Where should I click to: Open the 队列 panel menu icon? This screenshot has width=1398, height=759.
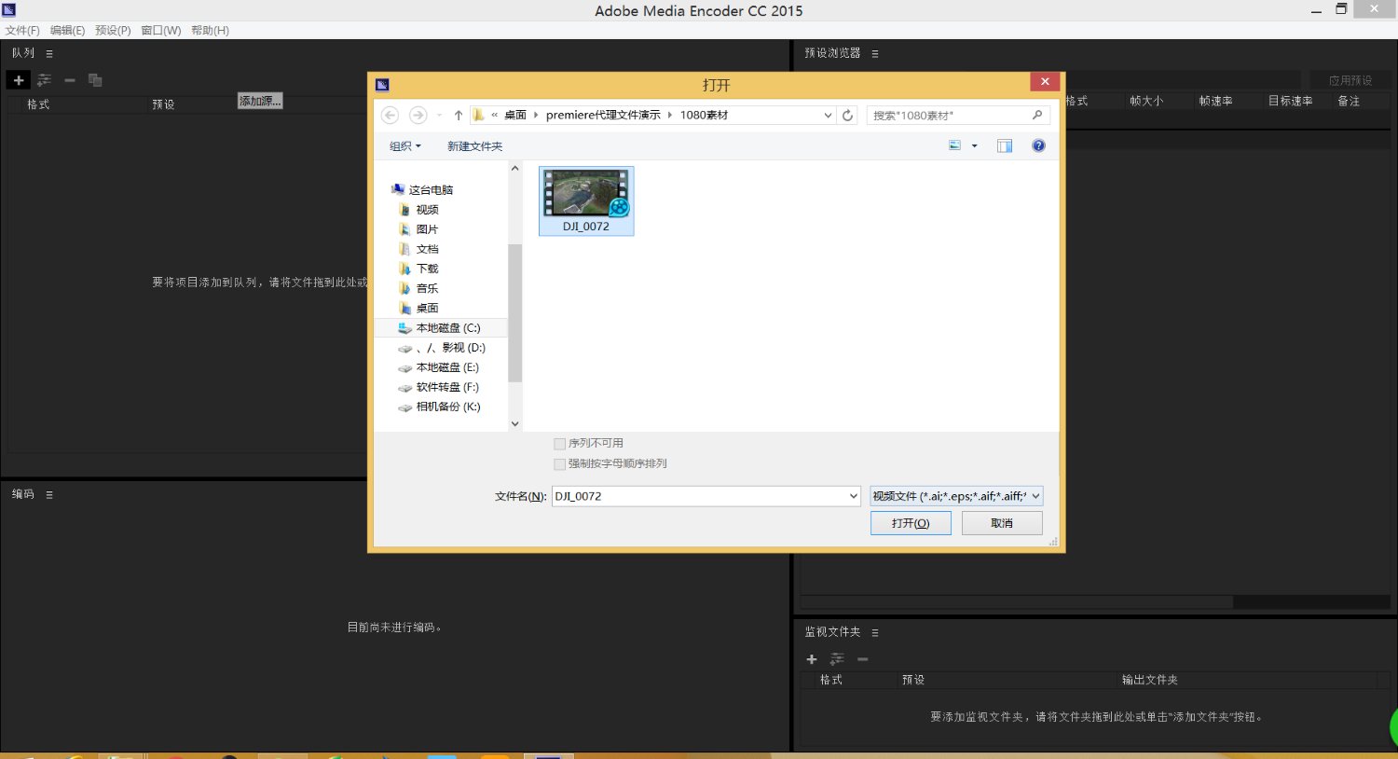point(49,54)
